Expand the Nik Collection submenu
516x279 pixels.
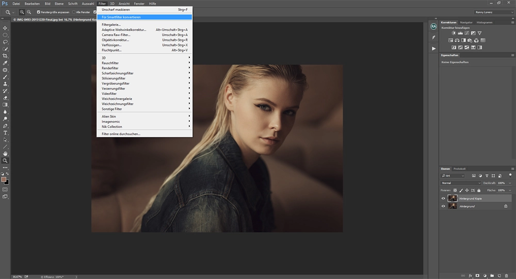[x=144, y=127]
